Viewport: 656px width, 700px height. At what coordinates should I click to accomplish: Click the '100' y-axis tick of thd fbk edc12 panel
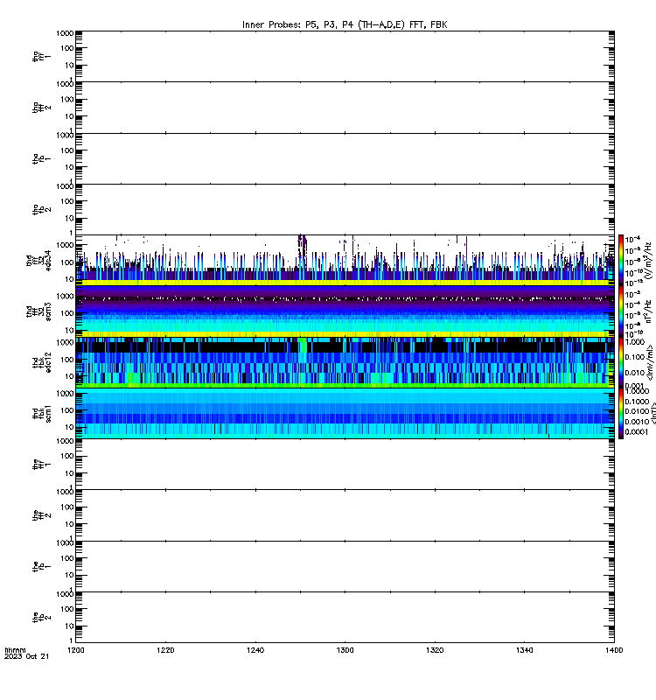67,360
